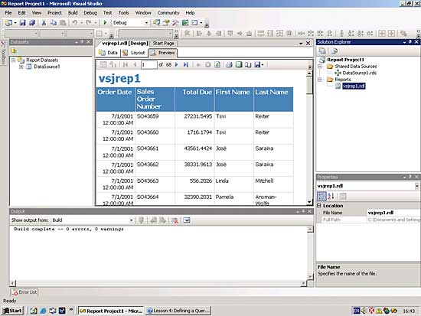Save the current report file
421x316 pixels.
(22, 23)
